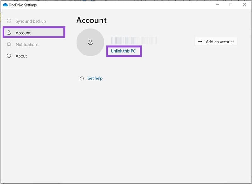Add an account to OneDrive

(x=215, y=42)
